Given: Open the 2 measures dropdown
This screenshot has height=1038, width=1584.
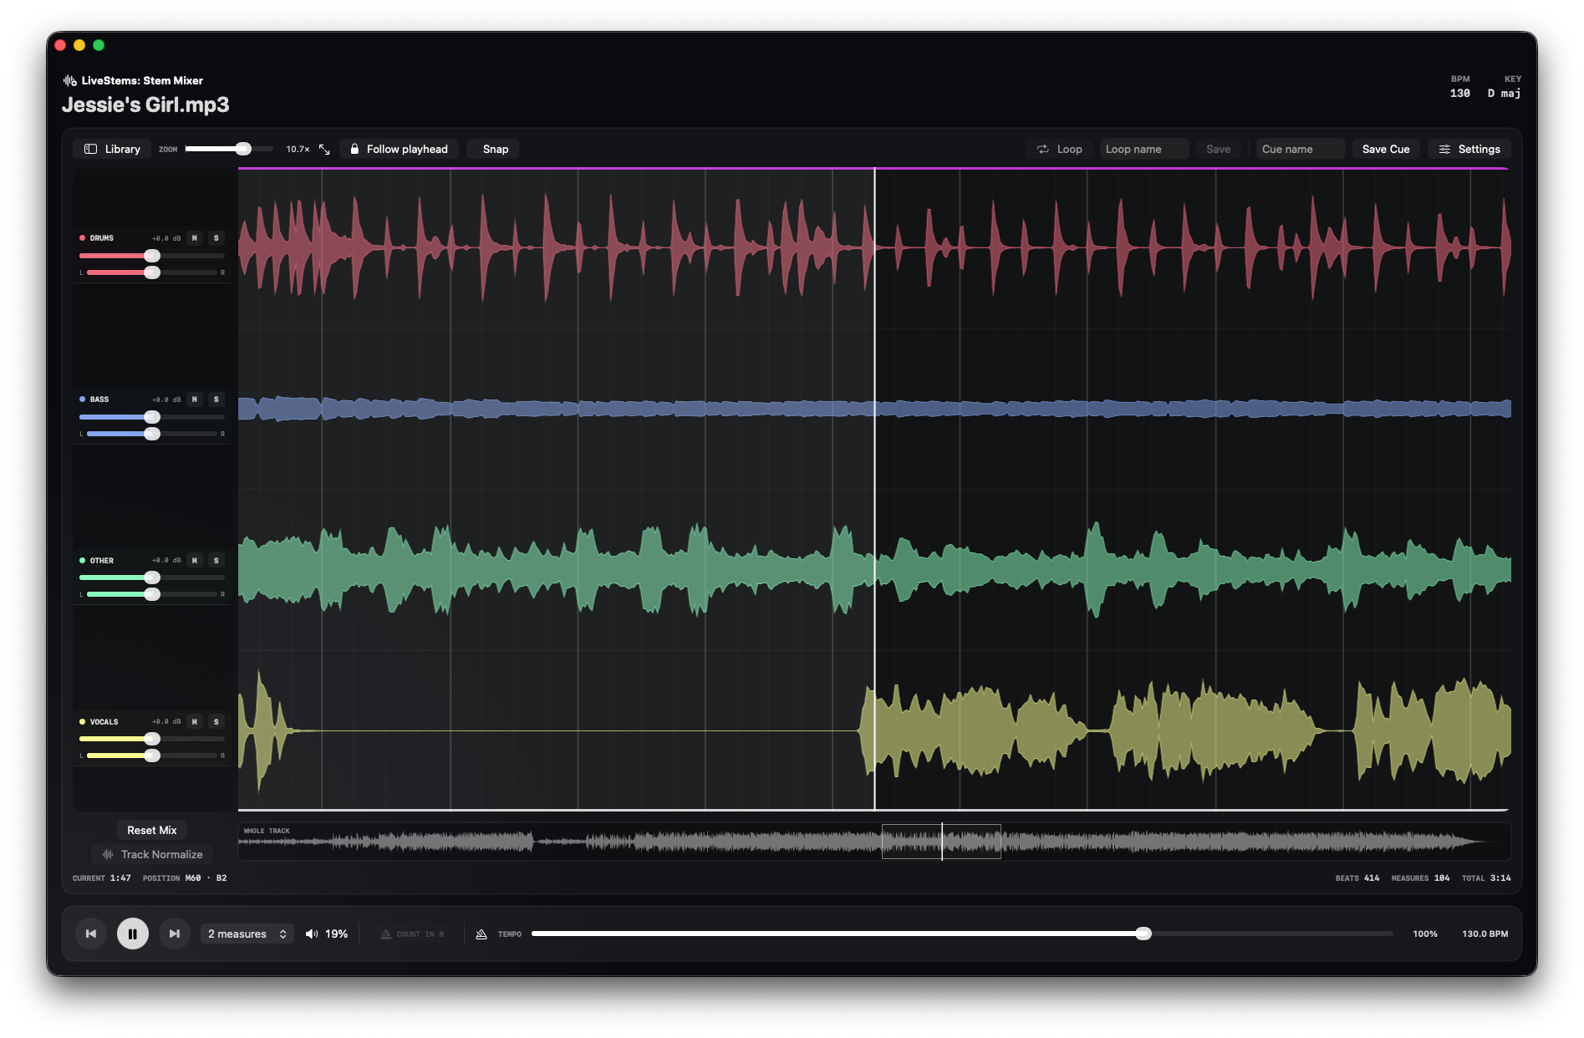Looking at the screenshot, I should point(247,934).
